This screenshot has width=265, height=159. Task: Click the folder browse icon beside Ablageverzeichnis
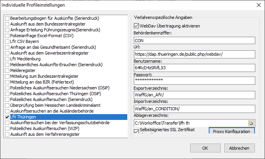[x=251, y=123]
